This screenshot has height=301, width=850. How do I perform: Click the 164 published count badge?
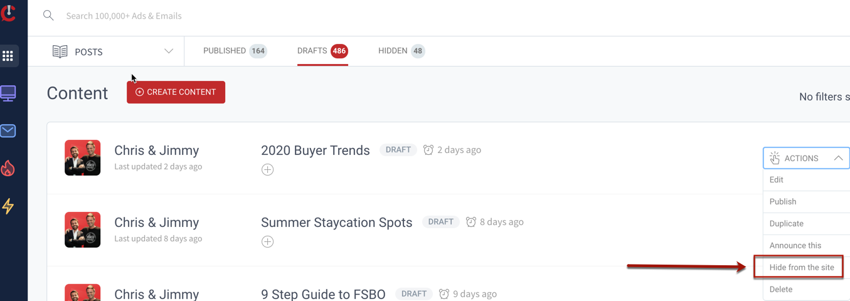tap(258, 51)
